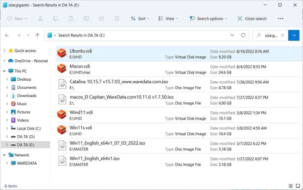
Task: Collapse the Network tree node
Action: (4, 155)
